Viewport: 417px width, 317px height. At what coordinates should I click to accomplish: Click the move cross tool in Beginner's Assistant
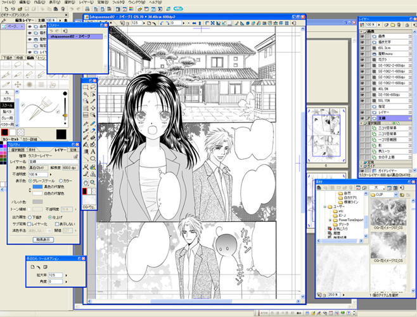[18, 85]
